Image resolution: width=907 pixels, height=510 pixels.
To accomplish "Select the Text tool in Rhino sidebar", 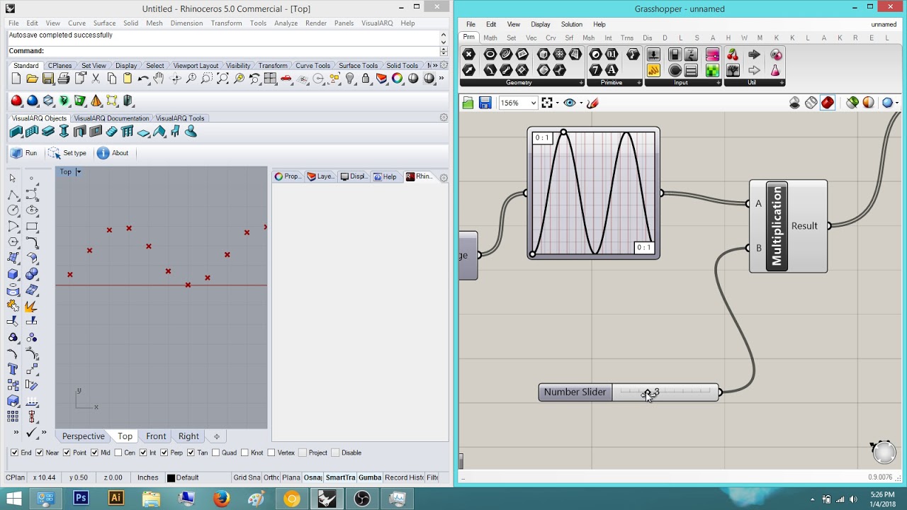I will [13, 369].
